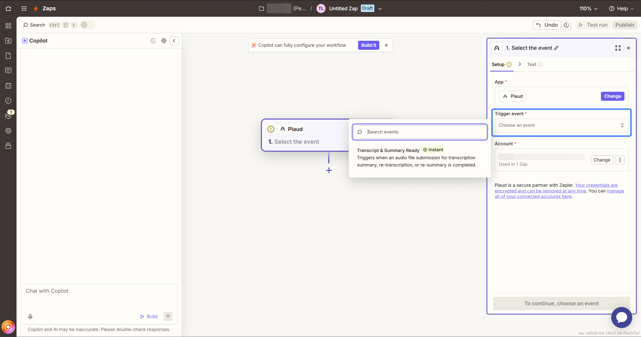This screenshot has width=641, height=337.
Task: Click the orange Zaps lightning icon
Action: 36,8
